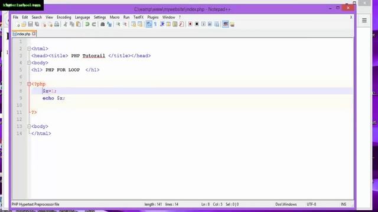Screen dimensions: 378x212
Task: Click the Save All toolbar icon
Action: point(37,24)
